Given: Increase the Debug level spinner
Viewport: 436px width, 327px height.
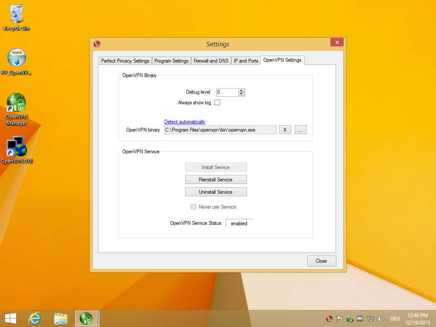Looking at the screenshot, I should [241, 90].
